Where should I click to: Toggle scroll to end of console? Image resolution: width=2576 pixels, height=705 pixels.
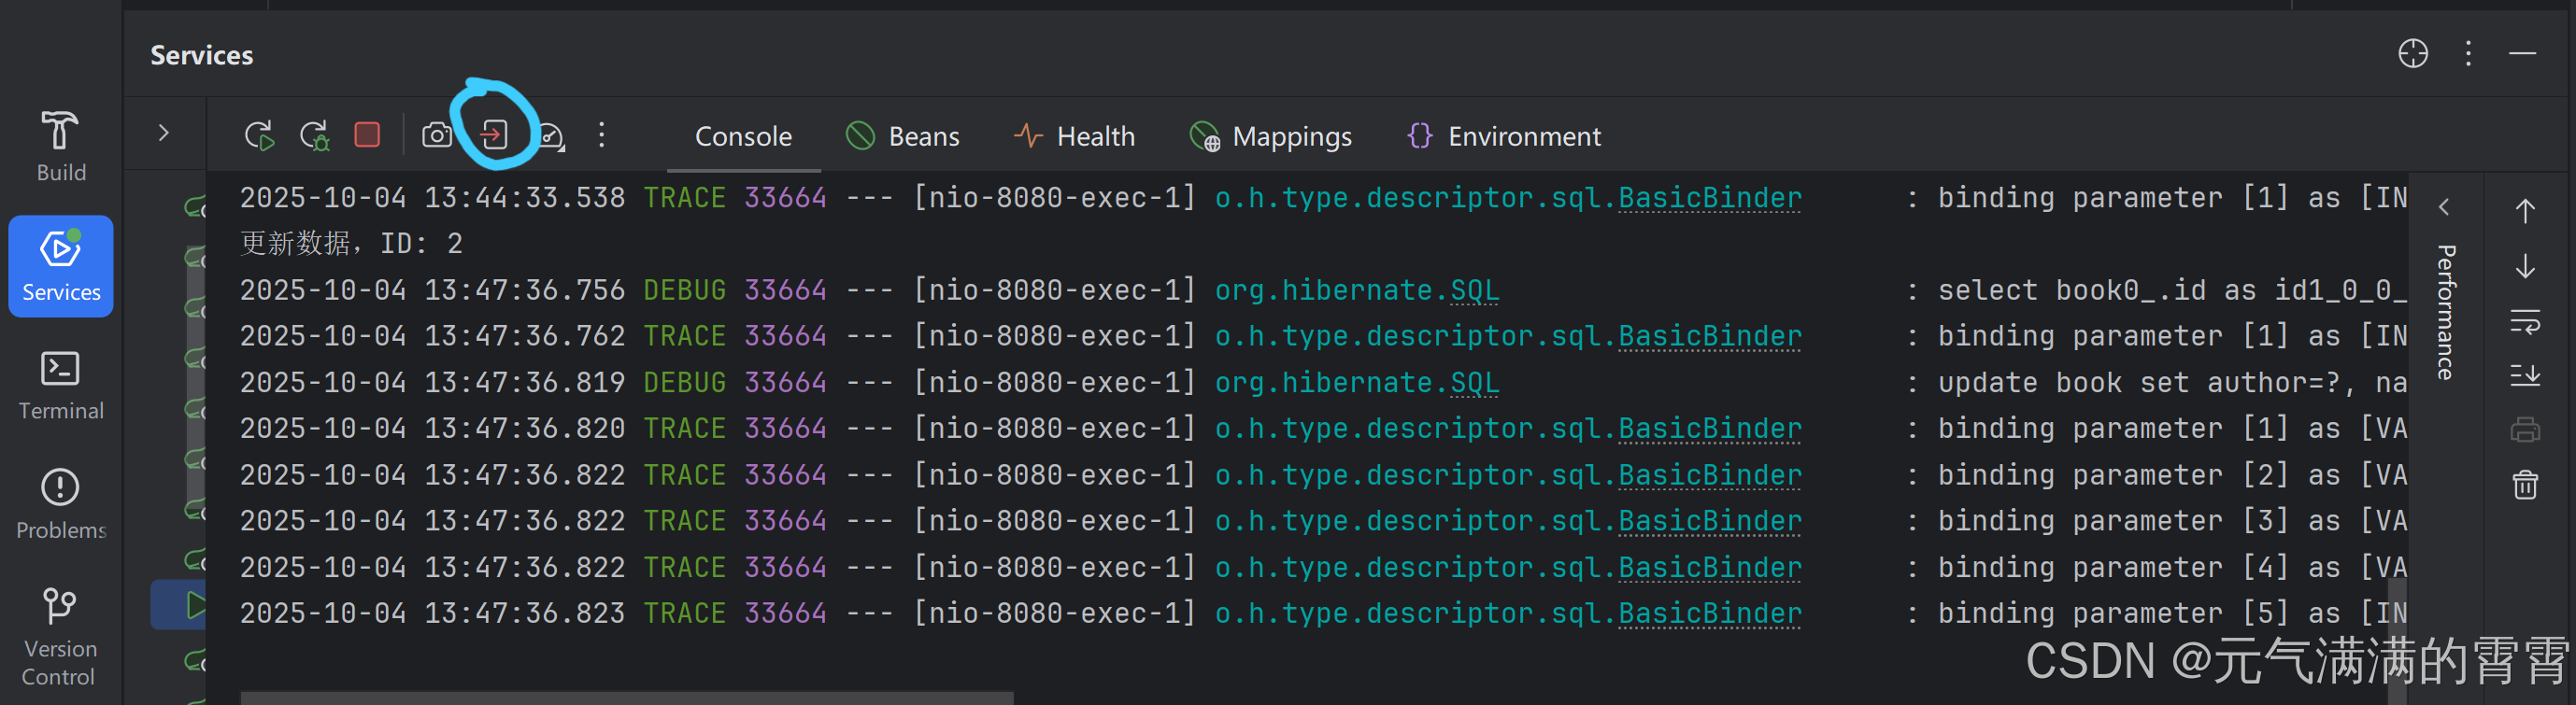(2525, 376)
